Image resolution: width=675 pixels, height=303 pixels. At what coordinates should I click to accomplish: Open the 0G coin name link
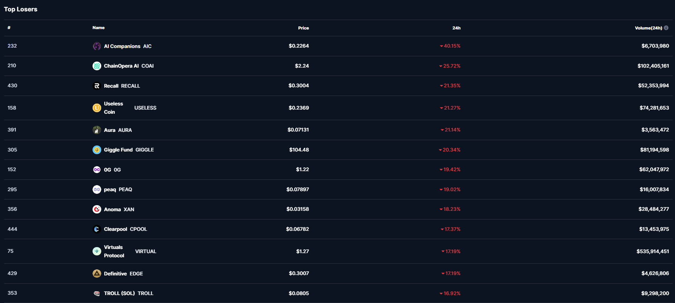coord(112,170)
